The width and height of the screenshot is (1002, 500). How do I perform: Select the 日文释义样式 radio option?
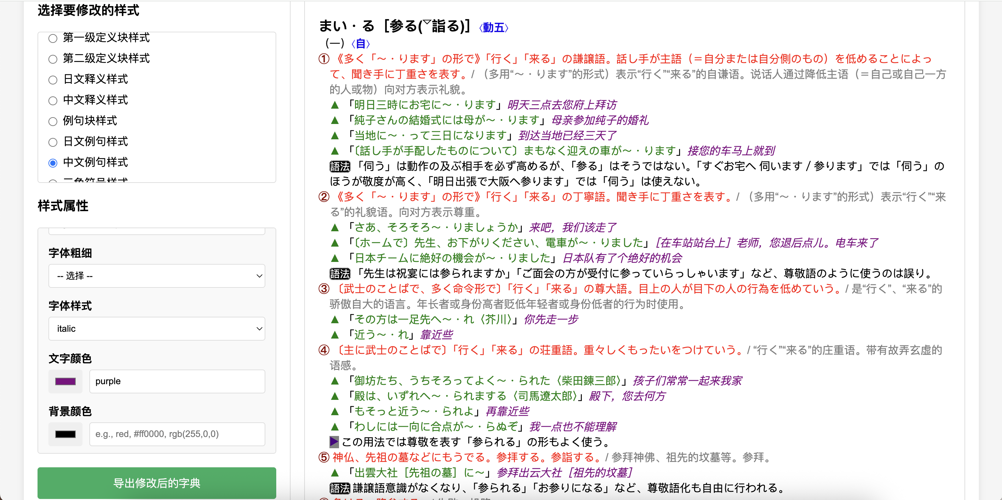coord(53,80)
